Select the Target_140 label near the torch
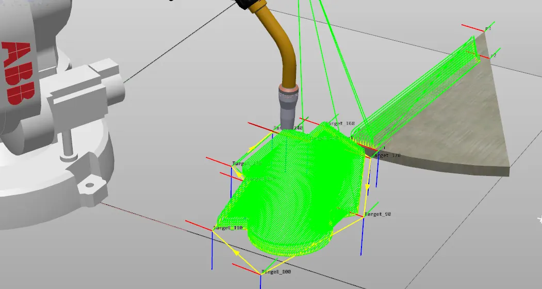The width and height of the screenshot is (542, 289). (288, 128)
